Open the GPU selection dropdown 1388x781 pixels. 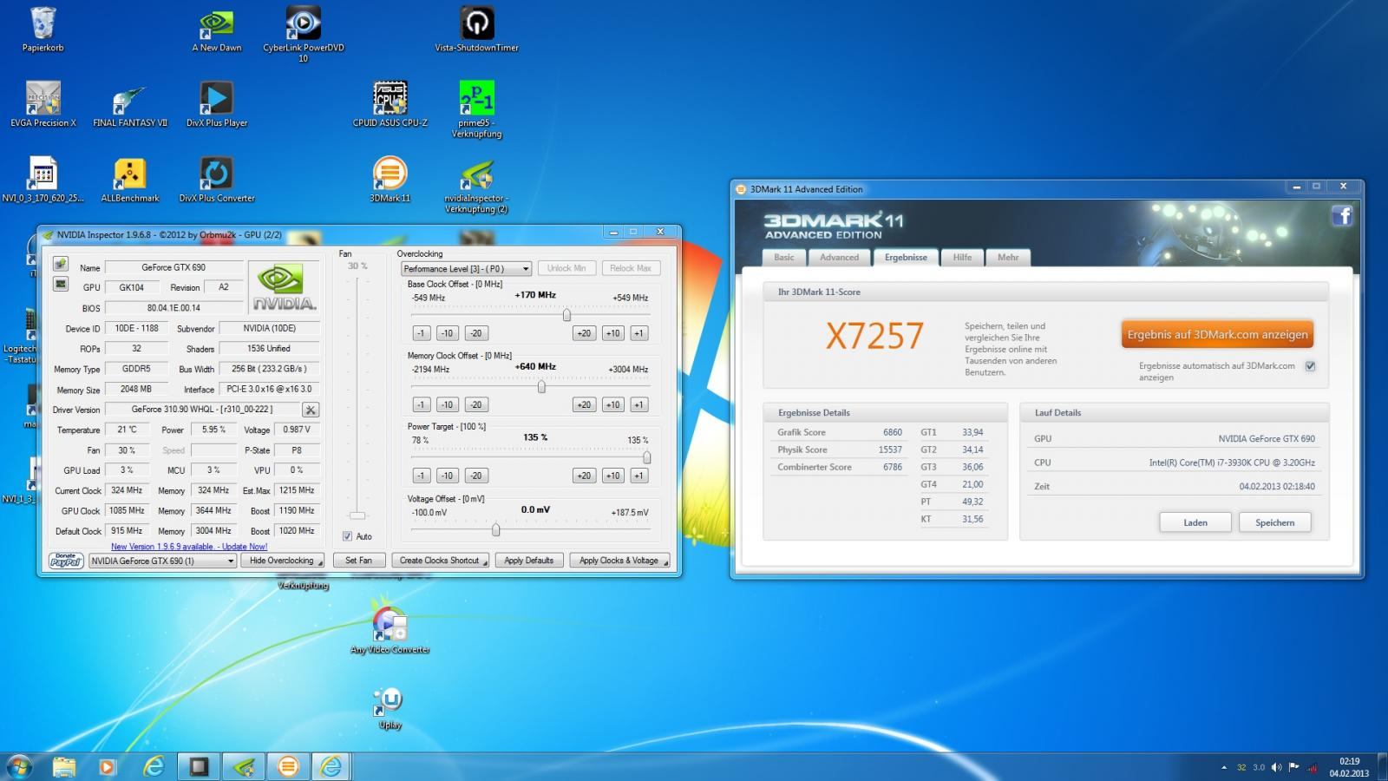163,561
